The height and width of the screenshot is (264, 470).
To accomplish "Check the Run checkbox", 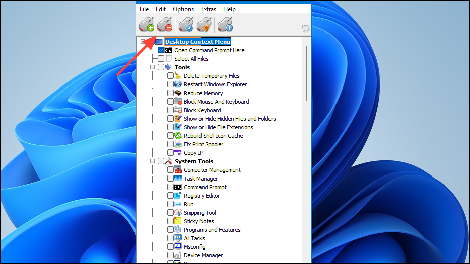I will click(170, 204).
